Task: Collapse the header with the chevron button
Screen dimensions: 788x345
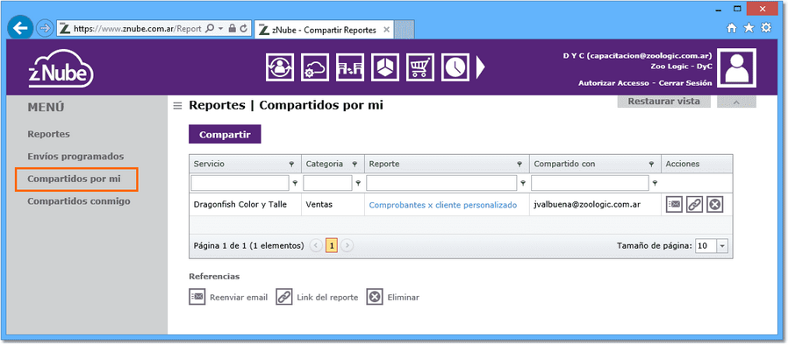Action: pos(736,102)
